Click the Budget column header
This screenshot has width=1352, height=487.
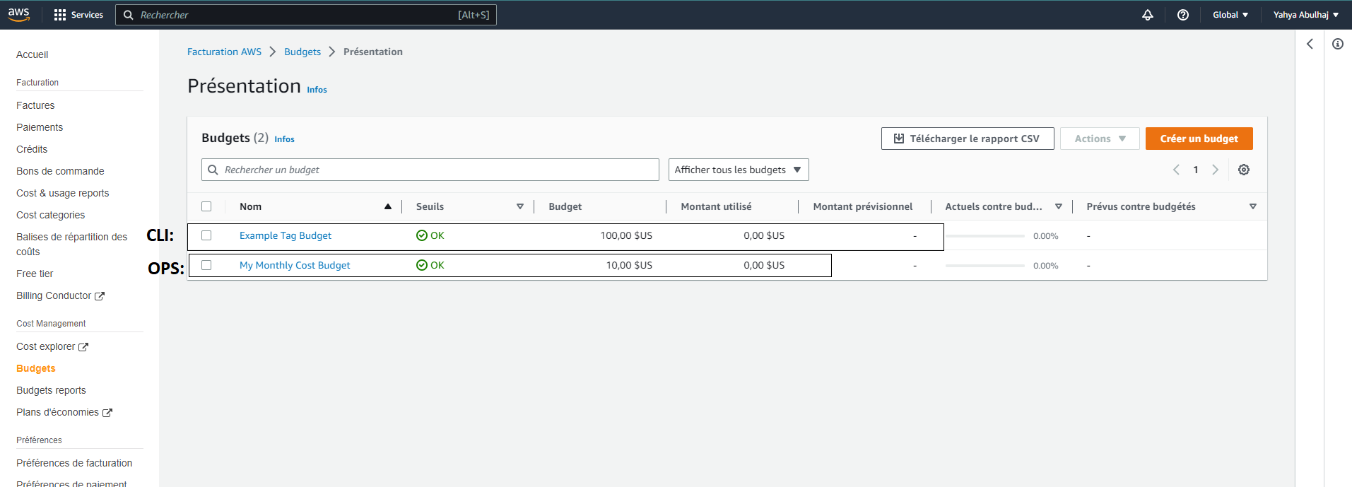pos(565,206)
